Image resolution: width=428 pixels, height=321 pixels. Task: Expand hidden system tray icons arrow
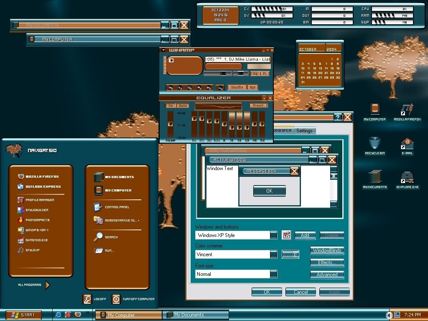click(389, 315)
